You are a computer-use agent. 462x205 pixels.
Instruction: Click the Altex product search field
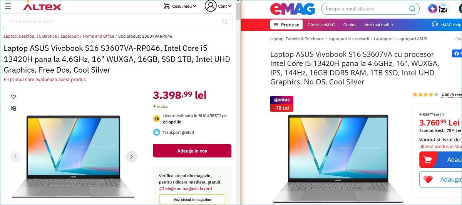coord(112,22)
